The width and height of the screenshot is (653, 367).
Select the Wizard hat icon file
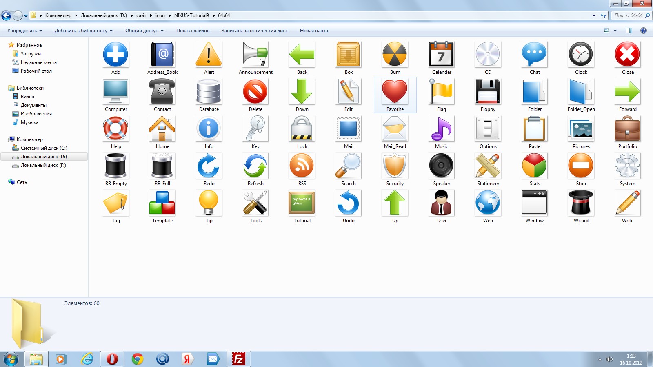pyautogui.click(x=581, y=207)
